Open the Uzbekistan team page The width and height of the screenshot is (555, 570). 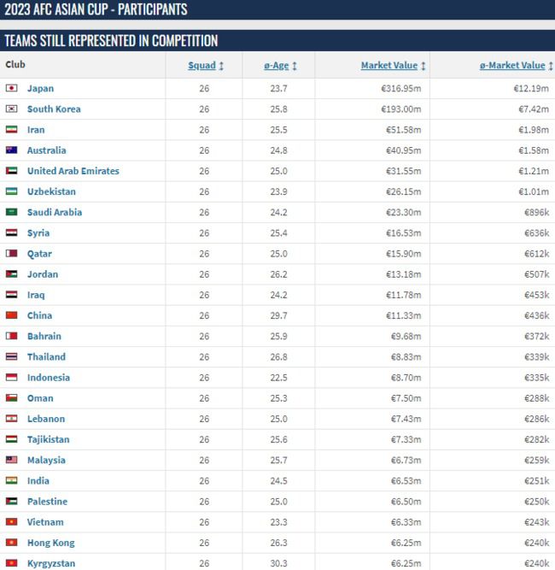51,191
